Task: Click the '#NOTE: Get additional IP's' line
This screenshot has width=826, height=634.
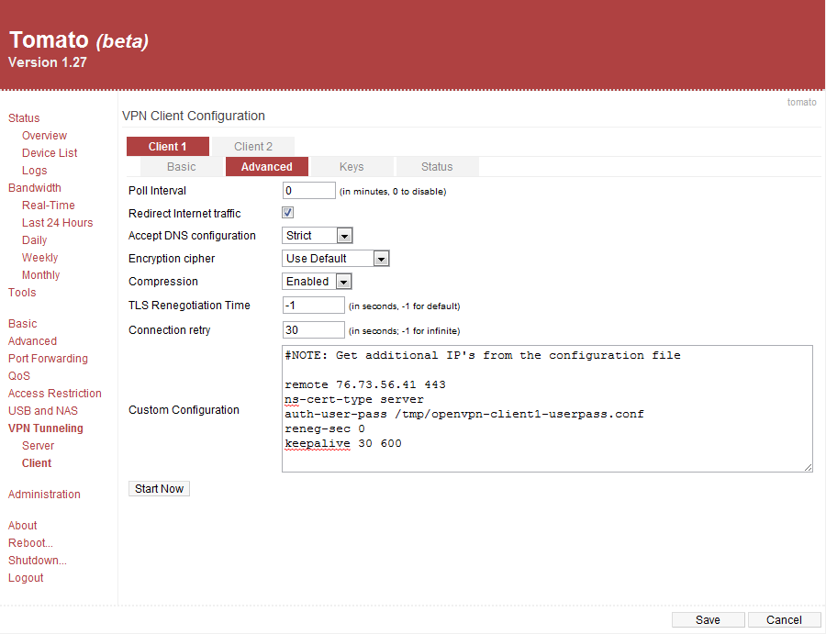Action: tap(483, 355)
